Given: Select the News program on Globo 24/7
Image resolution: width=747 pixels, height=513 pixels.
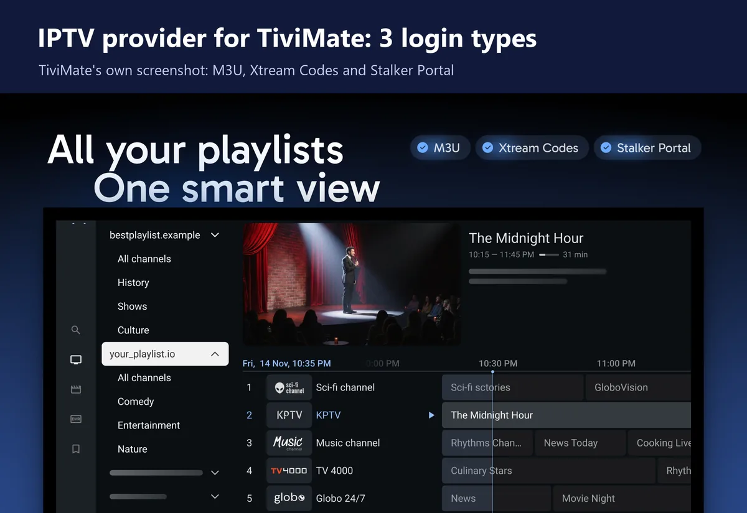Looking at the screenshot, I should (496, 498).
